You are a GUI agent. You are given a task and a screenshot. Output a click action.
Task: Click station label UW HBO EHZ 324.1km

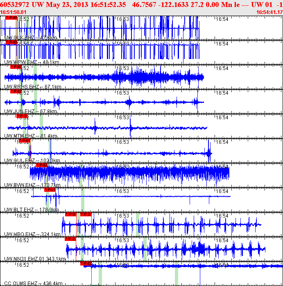[32, 234]
